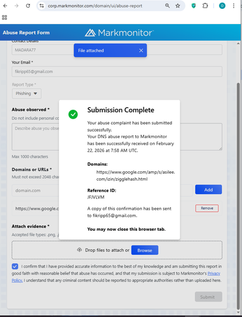This screenshot has width=242, height=317.
Task: Click the Domains label in the dialog
Action: pos(97,164)
